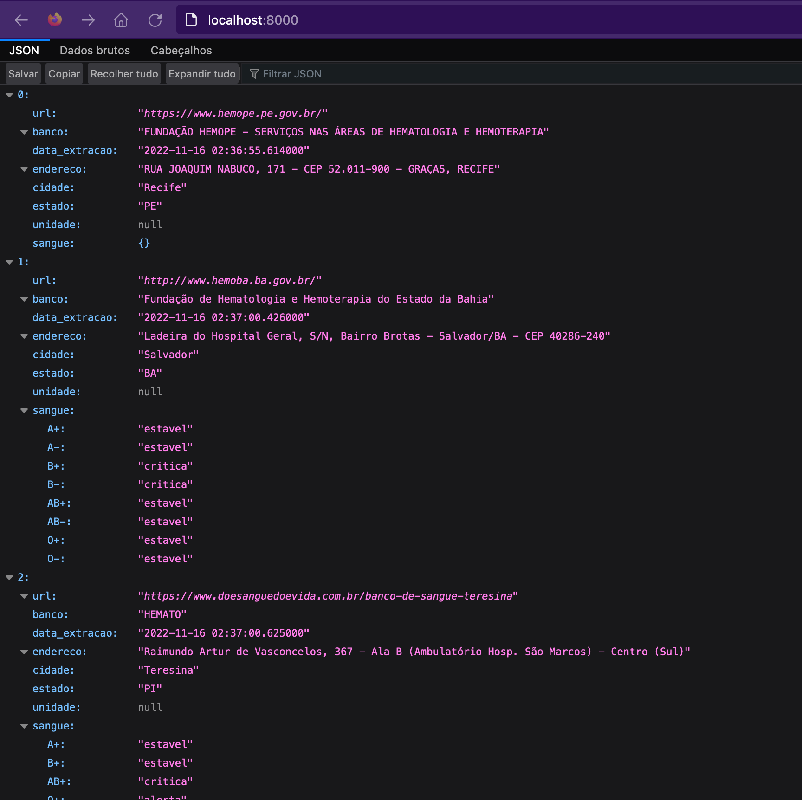Select the value "Salvador"

coord(168,355)
